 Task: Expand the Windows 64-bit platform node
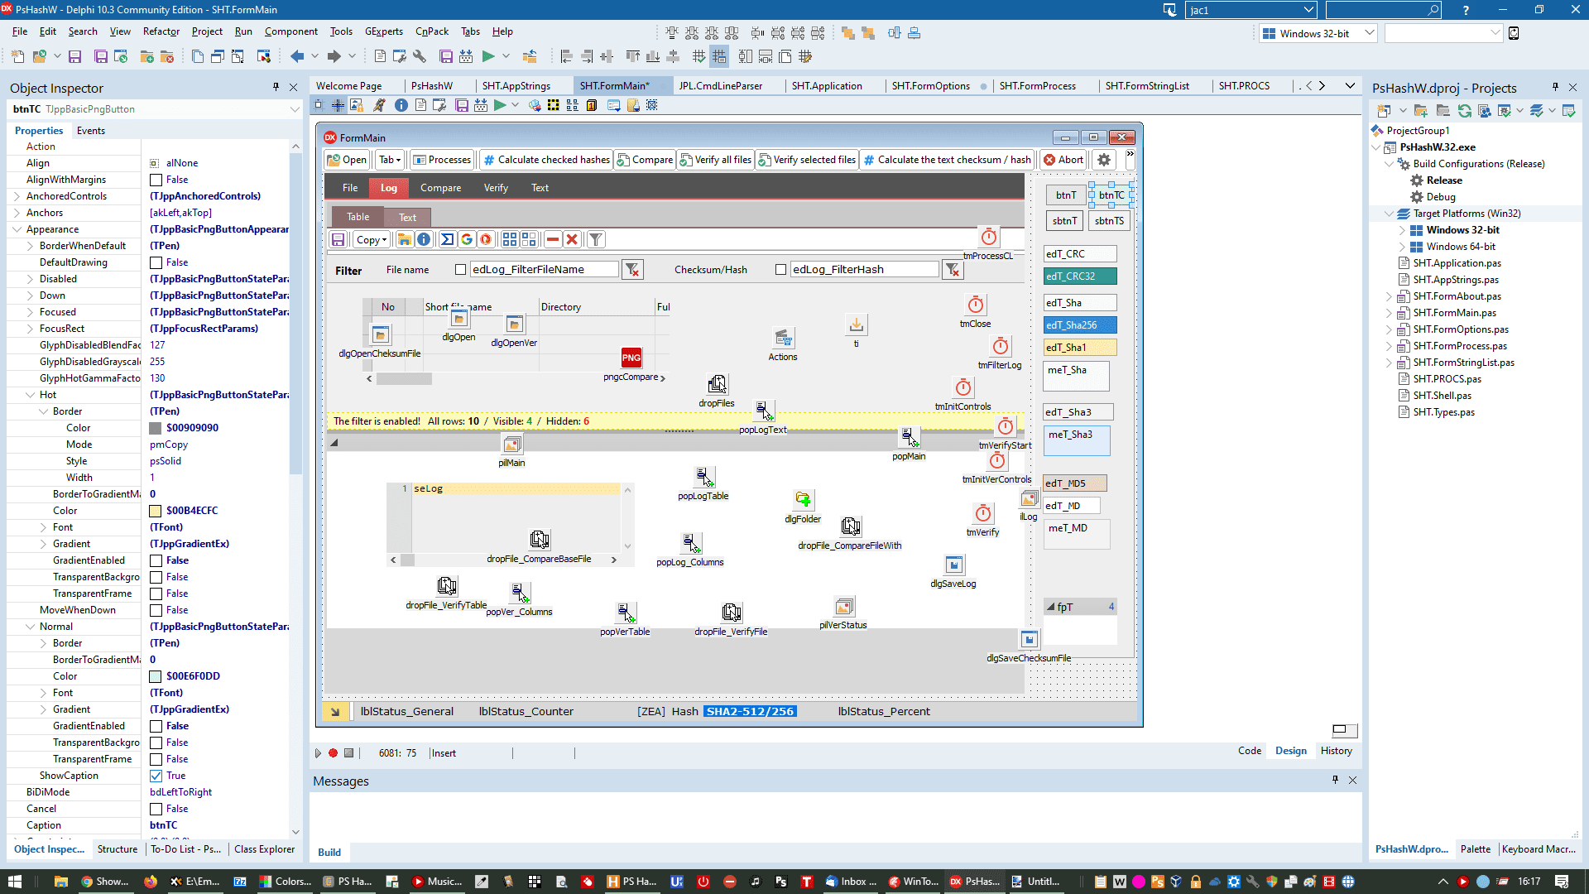point(1402,247)
